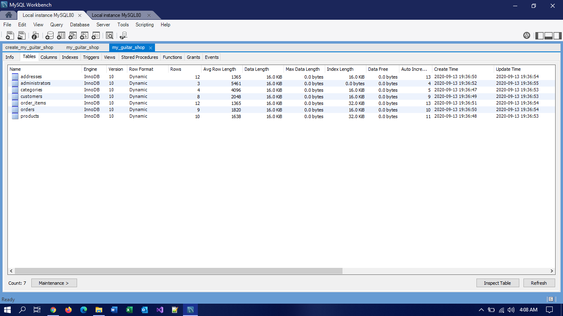Select the administrators table row
563x316 pixels.
(281, 83)
